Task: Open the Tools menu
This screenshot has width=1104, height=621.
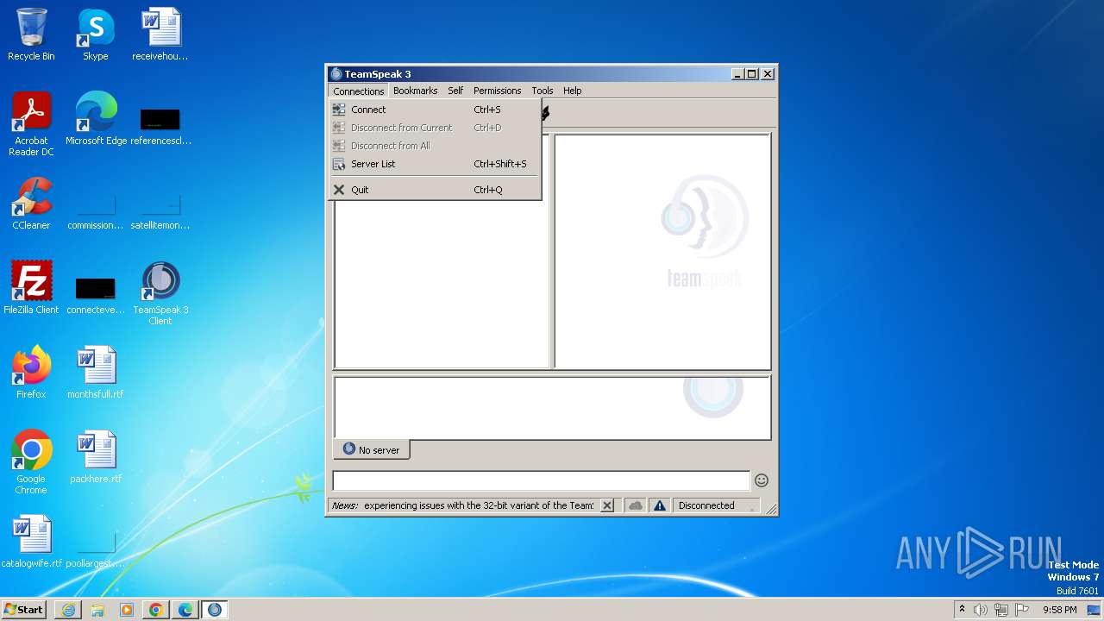Action: (543, 91)
